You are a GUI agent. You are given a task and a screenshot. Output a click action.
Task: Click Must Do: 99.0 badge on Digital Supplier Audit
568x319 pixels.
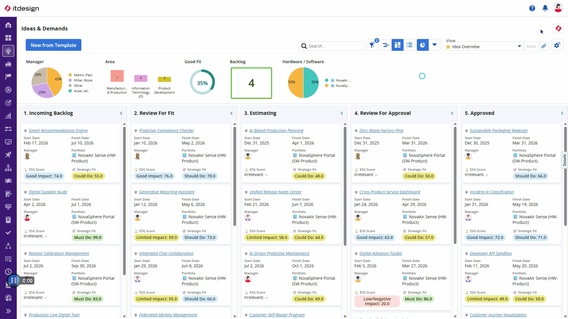[88, 237]
